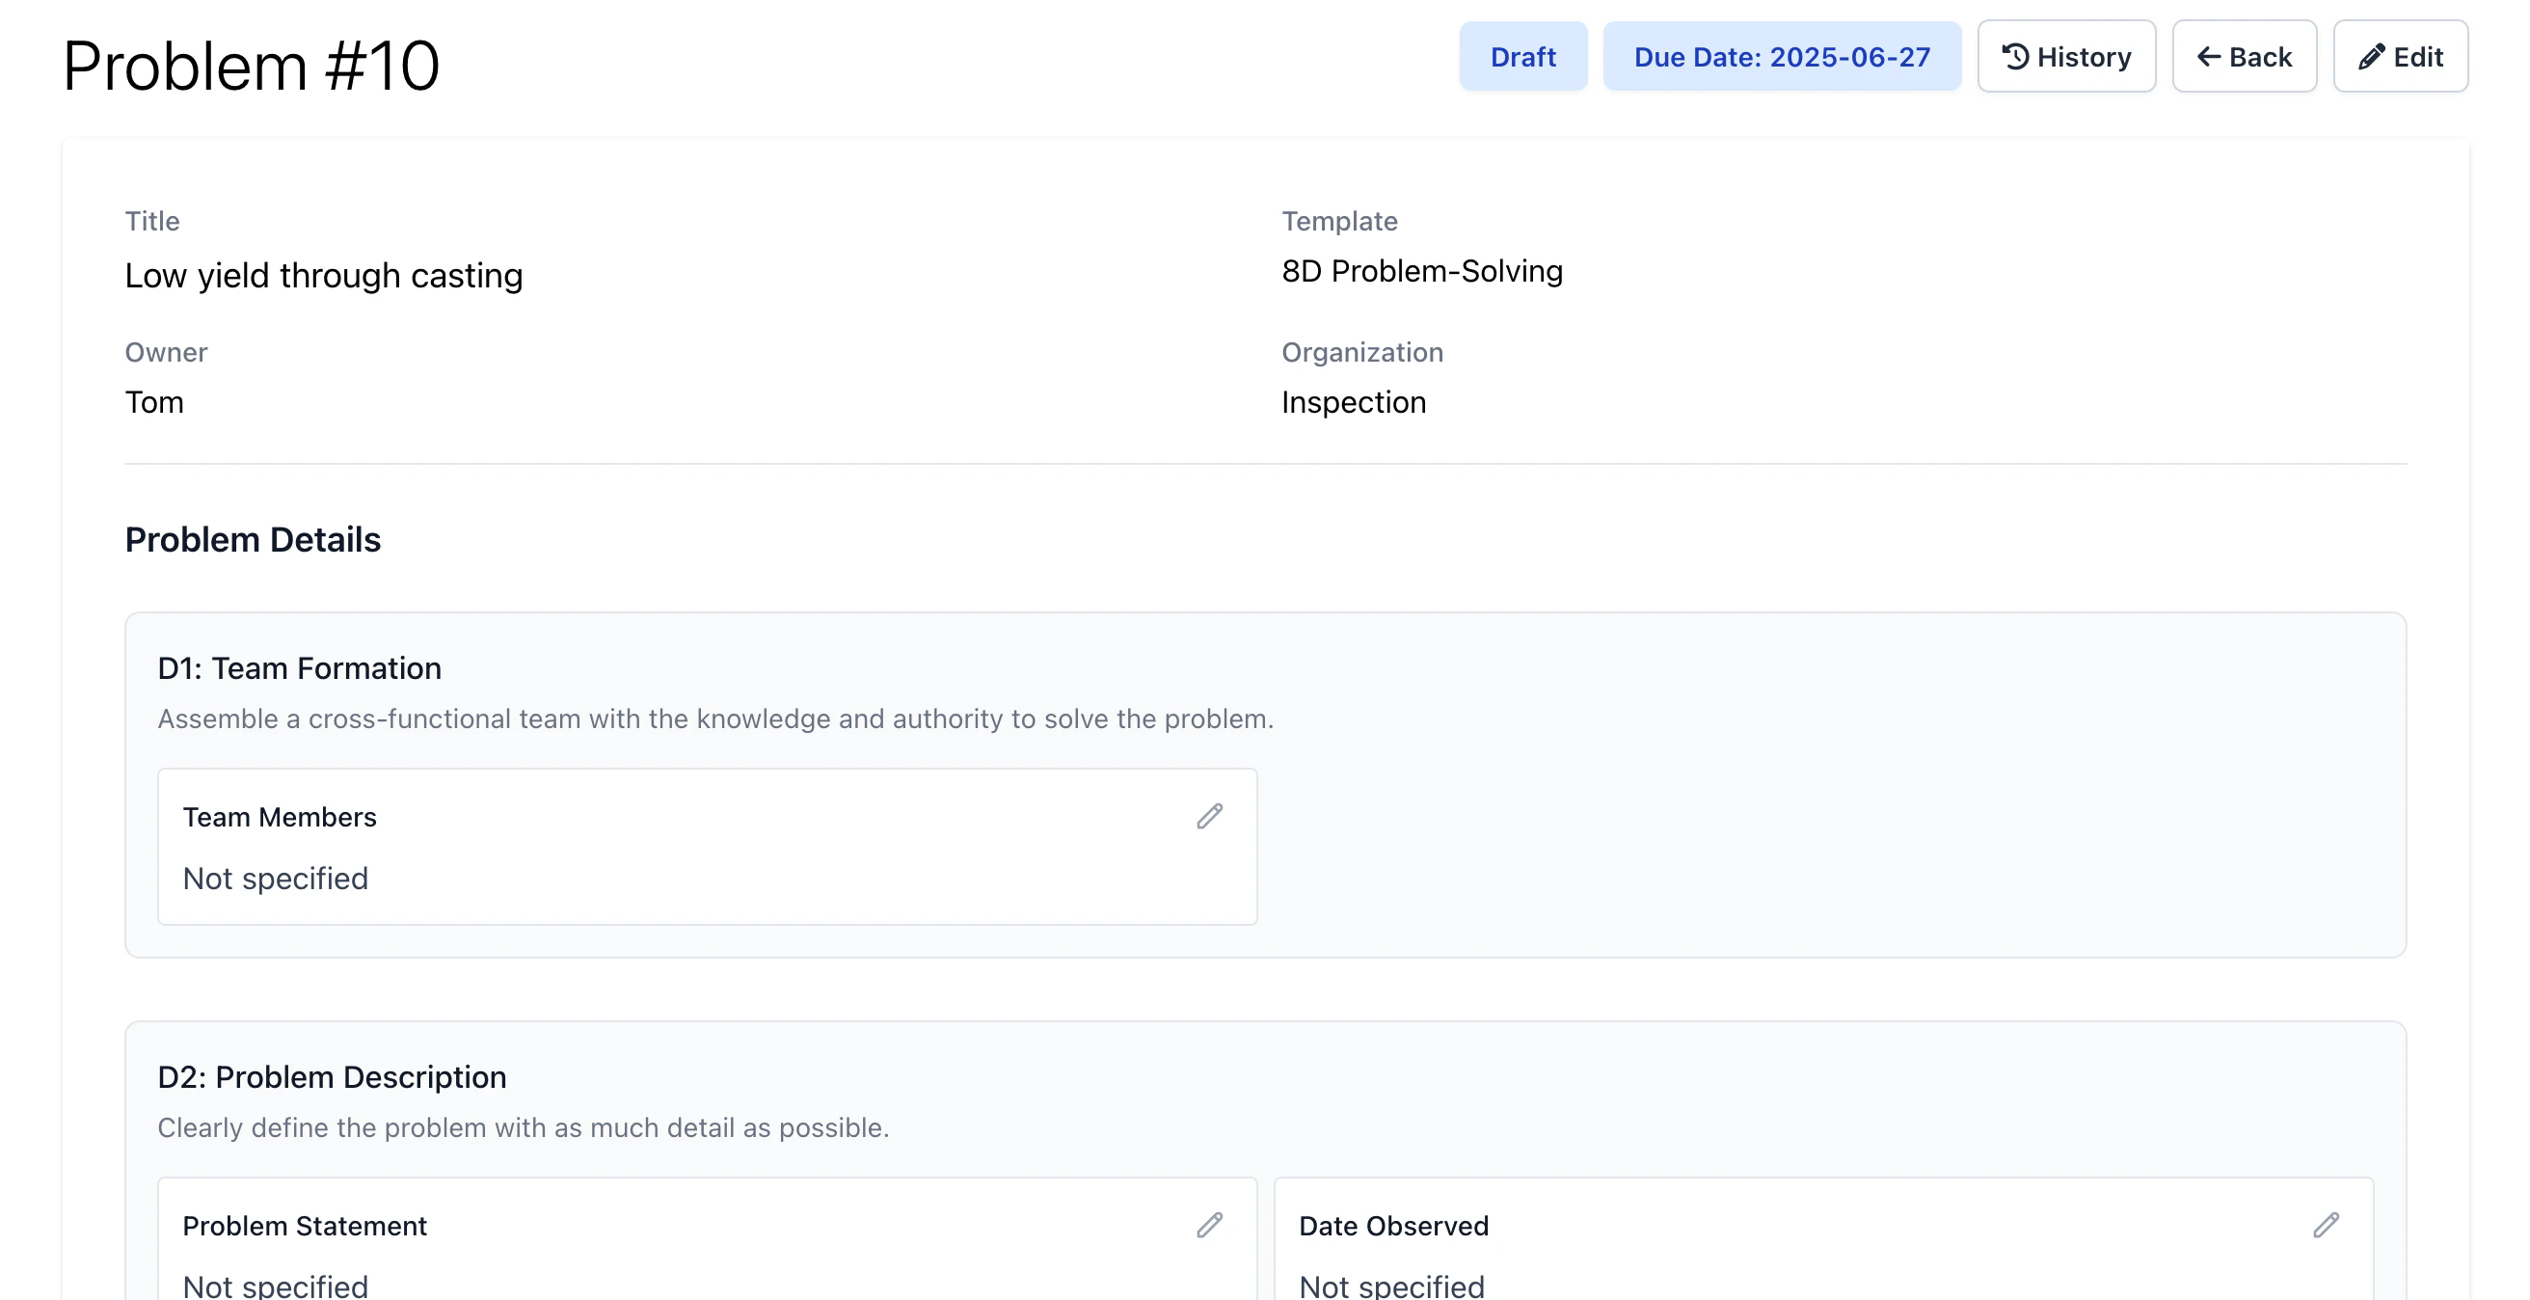The image size is (2530, 1300).
Task: Click Not specified under Team Members
Action: 275,879
